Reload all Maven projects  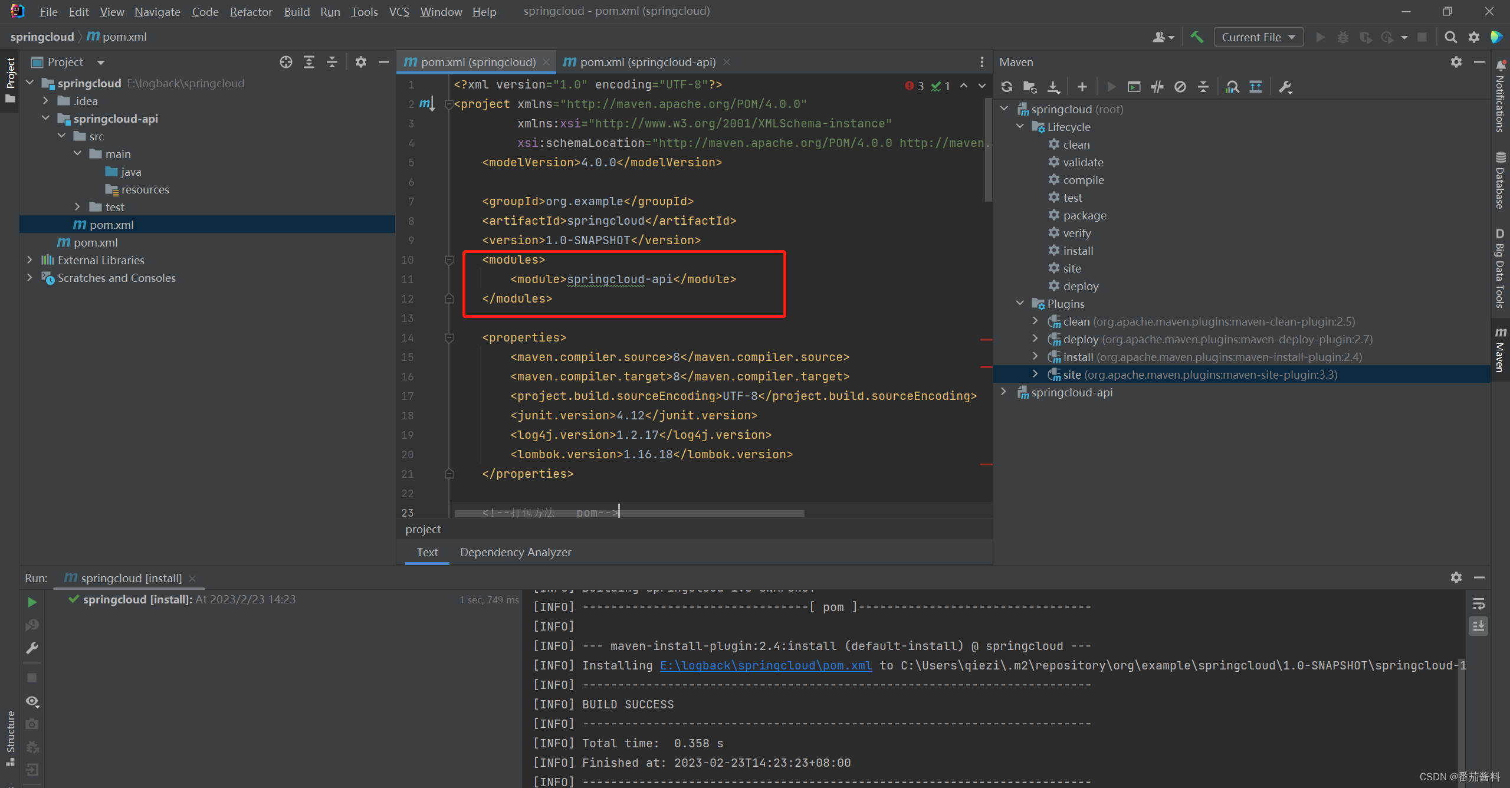[1007, 87]
